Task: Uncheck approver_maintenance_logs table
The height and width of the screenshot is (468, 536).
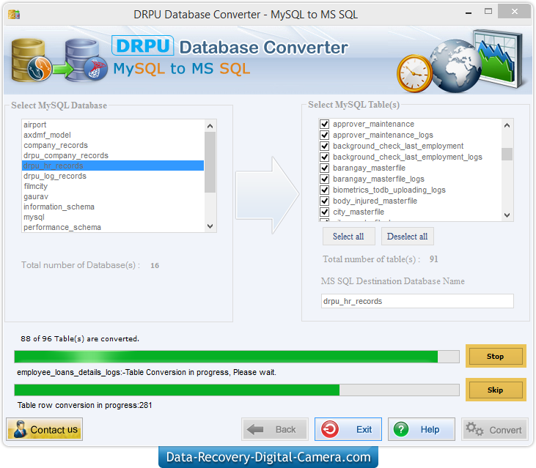Action: point(324,135)
